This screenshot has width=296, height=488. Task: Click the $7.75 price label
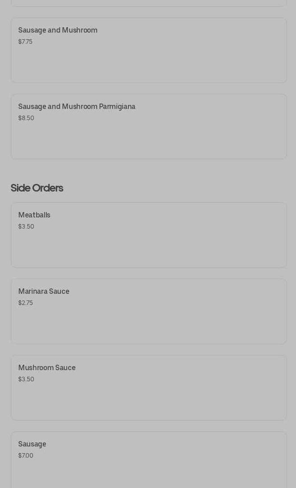(25, 42)
